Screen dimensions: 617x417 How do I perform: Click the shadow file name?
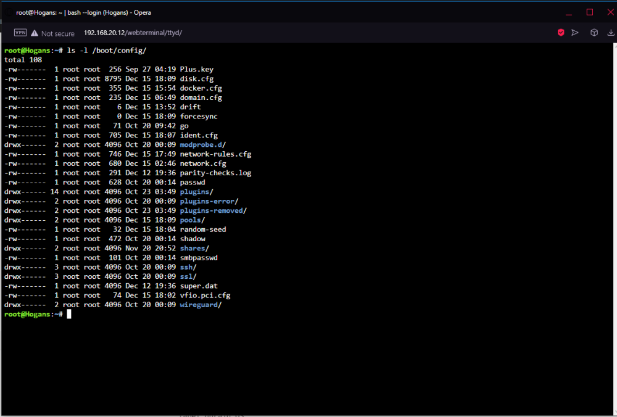(x=193, y=239)
